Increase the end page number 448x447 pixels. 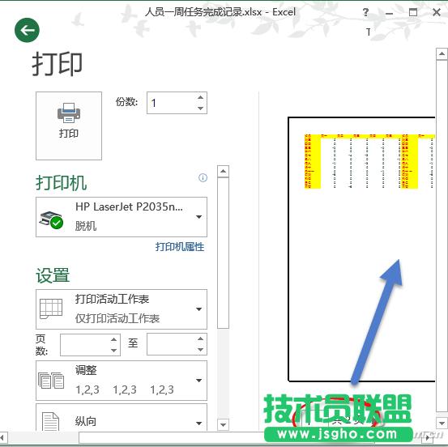point(200,338)
